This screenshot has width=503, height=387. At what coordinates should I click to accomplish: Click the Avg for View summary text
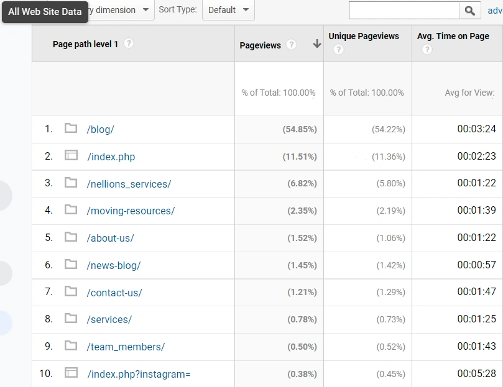click(469, 93)
